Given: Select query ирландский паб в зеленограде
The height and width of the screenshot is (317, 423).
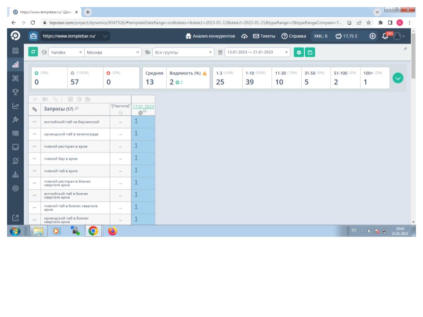Looking at the screenshot, I should coord(71,134).
